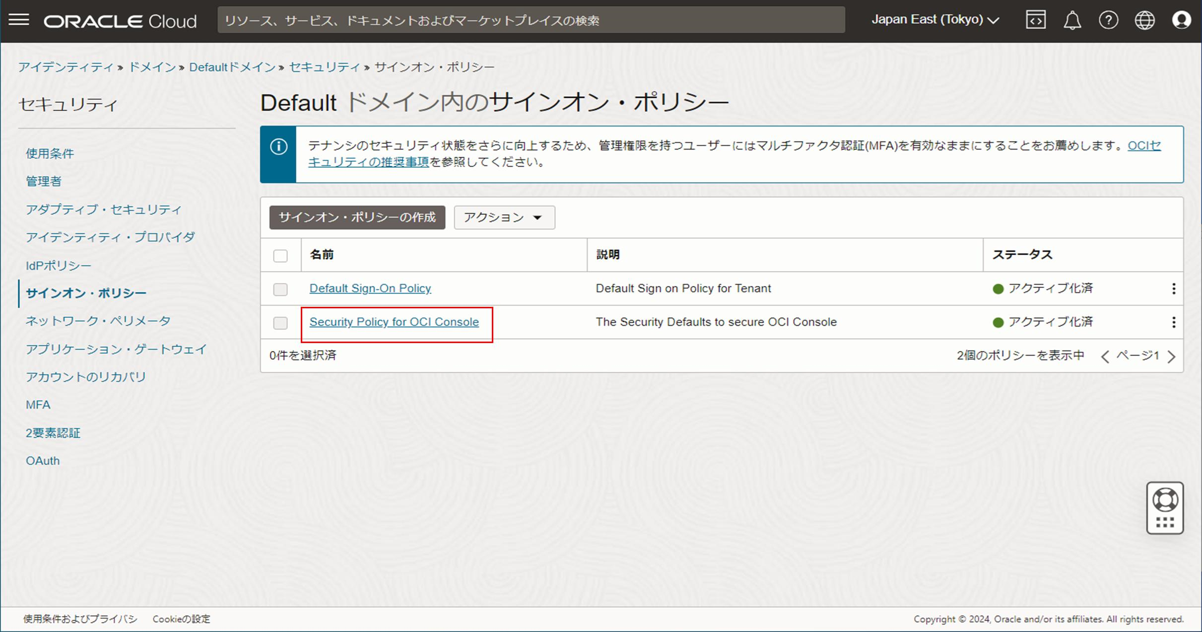Image resolution: width=1202 pixels, height=632 pixels.
Task: Open IdPポリシー in the sidebar
Action: pos(59,265)
